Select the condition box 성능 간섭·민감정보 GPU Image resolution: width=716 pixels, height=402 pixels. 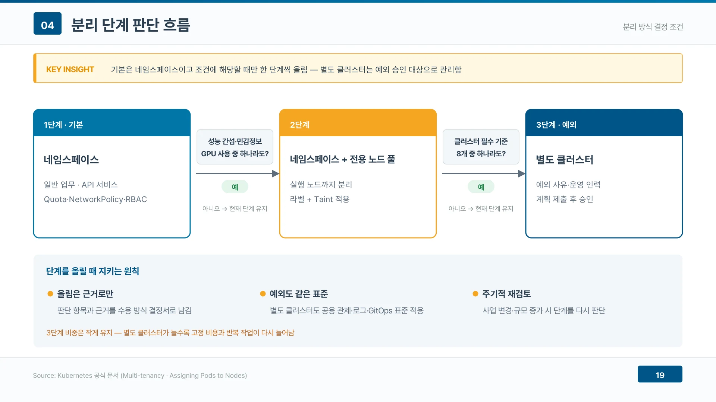(235, 147)
